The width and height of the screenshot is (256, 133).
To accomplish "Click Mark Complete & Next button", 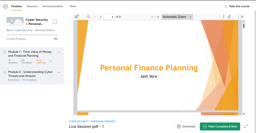I will (220, 127).
